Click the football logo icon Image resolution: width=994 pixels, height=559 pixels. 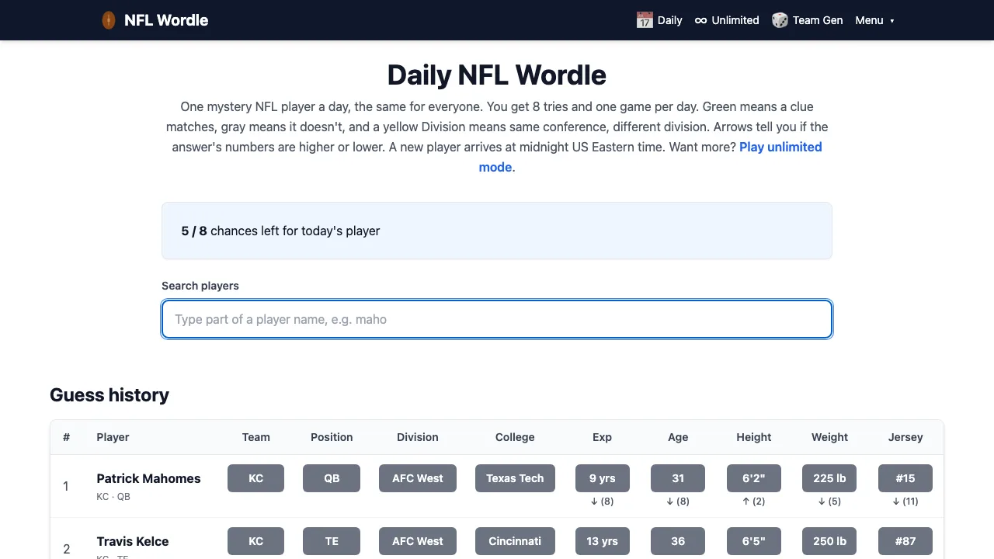[109, 20]
